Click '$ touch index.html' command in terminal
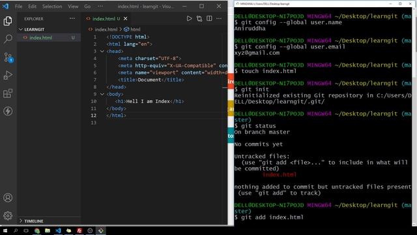 (x=265, y=71)
